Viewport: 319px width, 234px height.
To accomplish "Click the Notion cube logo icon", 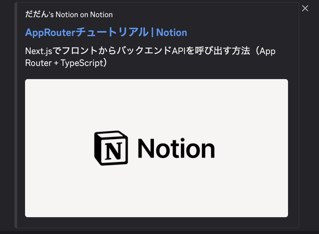I will (111, 148).
